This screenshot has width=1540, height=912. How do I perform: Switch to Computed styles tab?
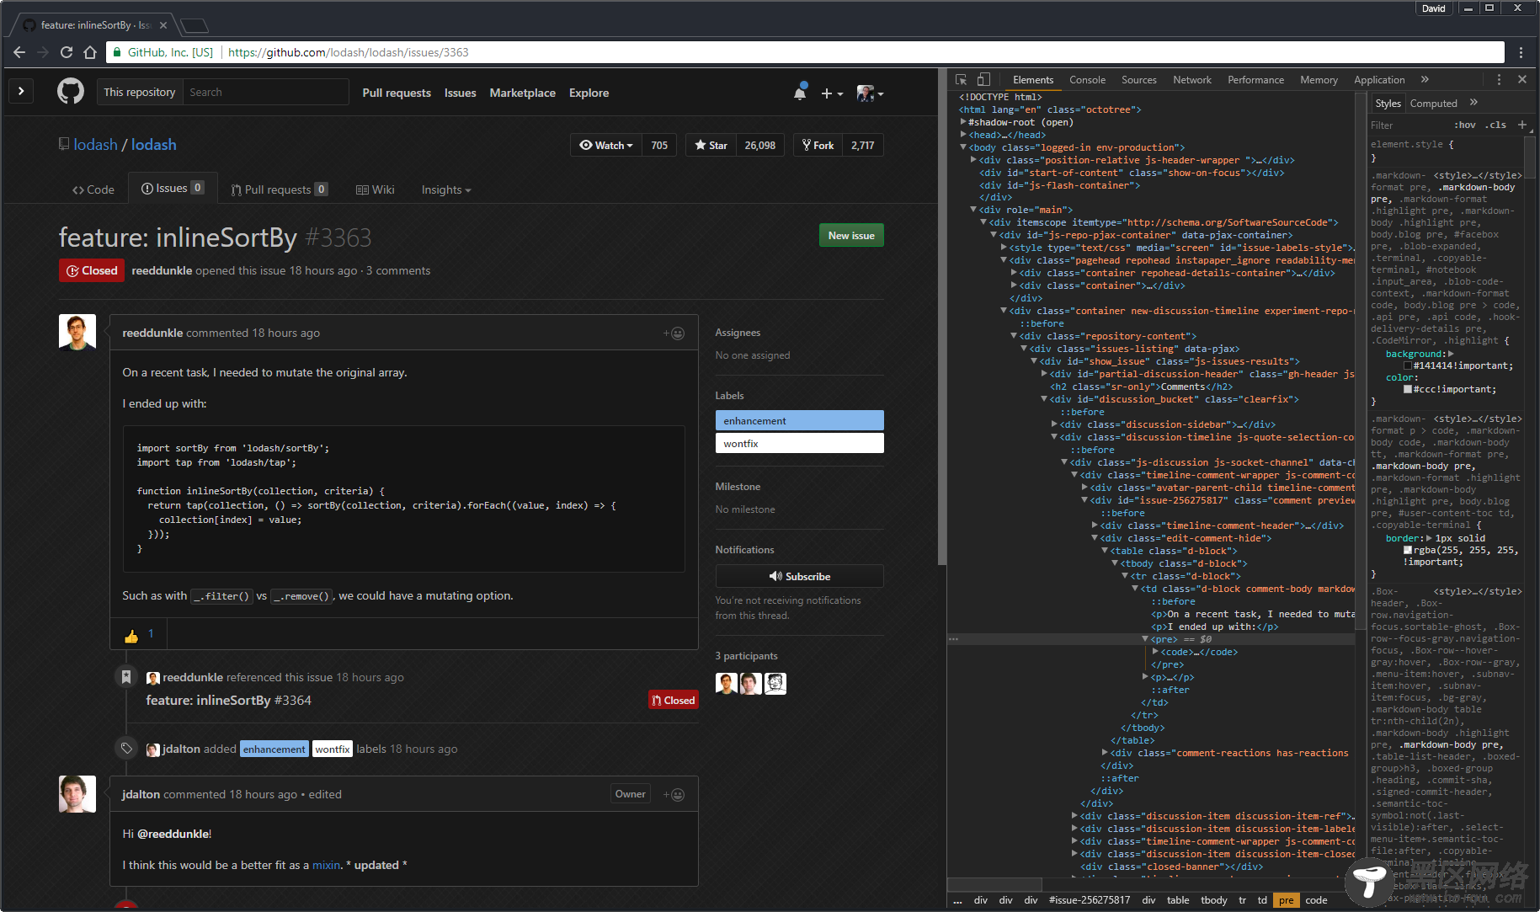pos(1433,103)
